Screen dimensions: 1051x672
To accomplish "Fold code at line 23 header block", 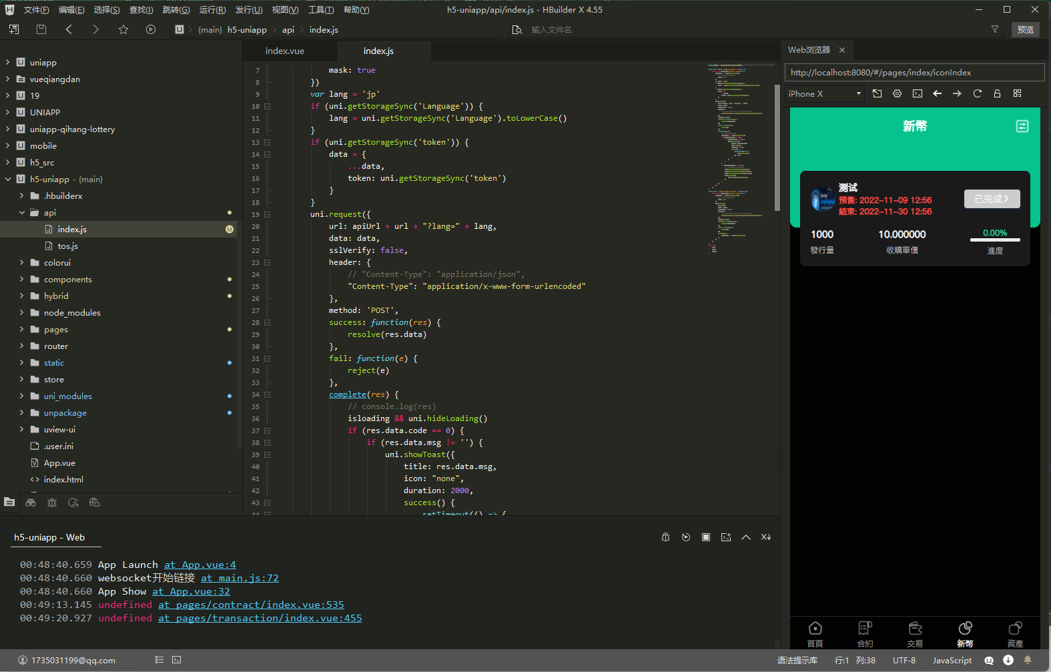I will pos(268,262).
